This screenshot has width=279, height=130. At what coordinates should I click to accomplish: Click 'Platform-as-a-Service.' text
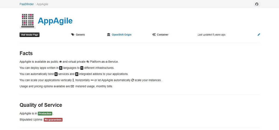click(x=104, y=62)
